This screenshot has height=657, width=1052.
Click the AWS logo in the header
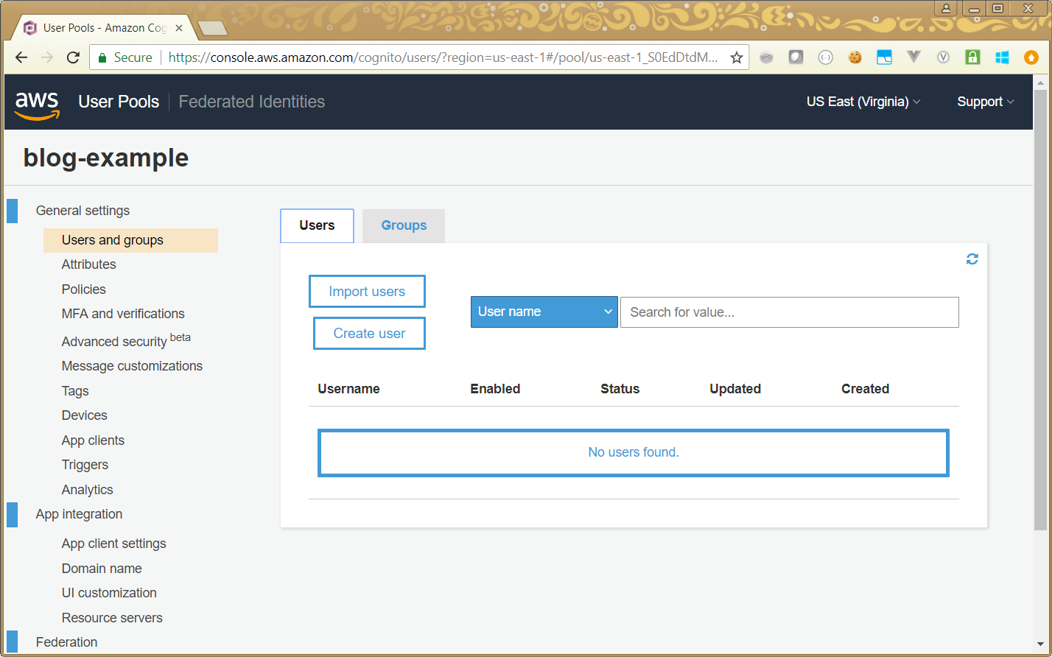pos(37,103)
